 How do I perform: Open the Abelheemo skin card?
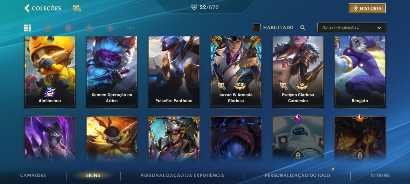(50, 72)
